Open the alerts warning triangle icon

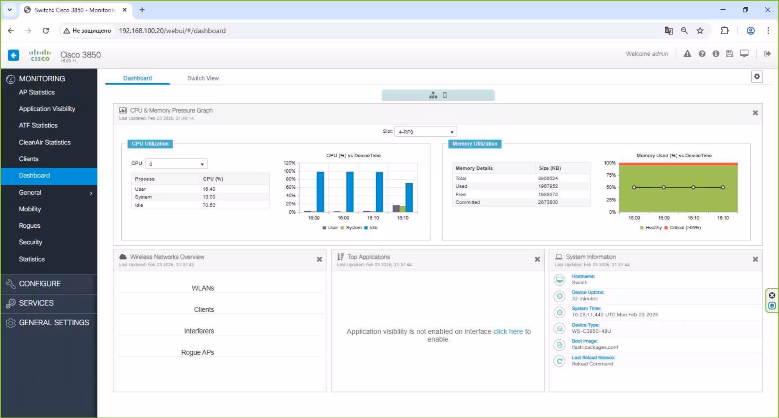tap(687, 54)
